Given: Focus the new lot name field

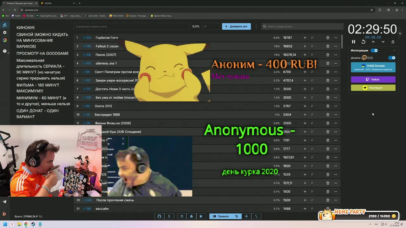Looking at the screenshot, I should [132, 27].
